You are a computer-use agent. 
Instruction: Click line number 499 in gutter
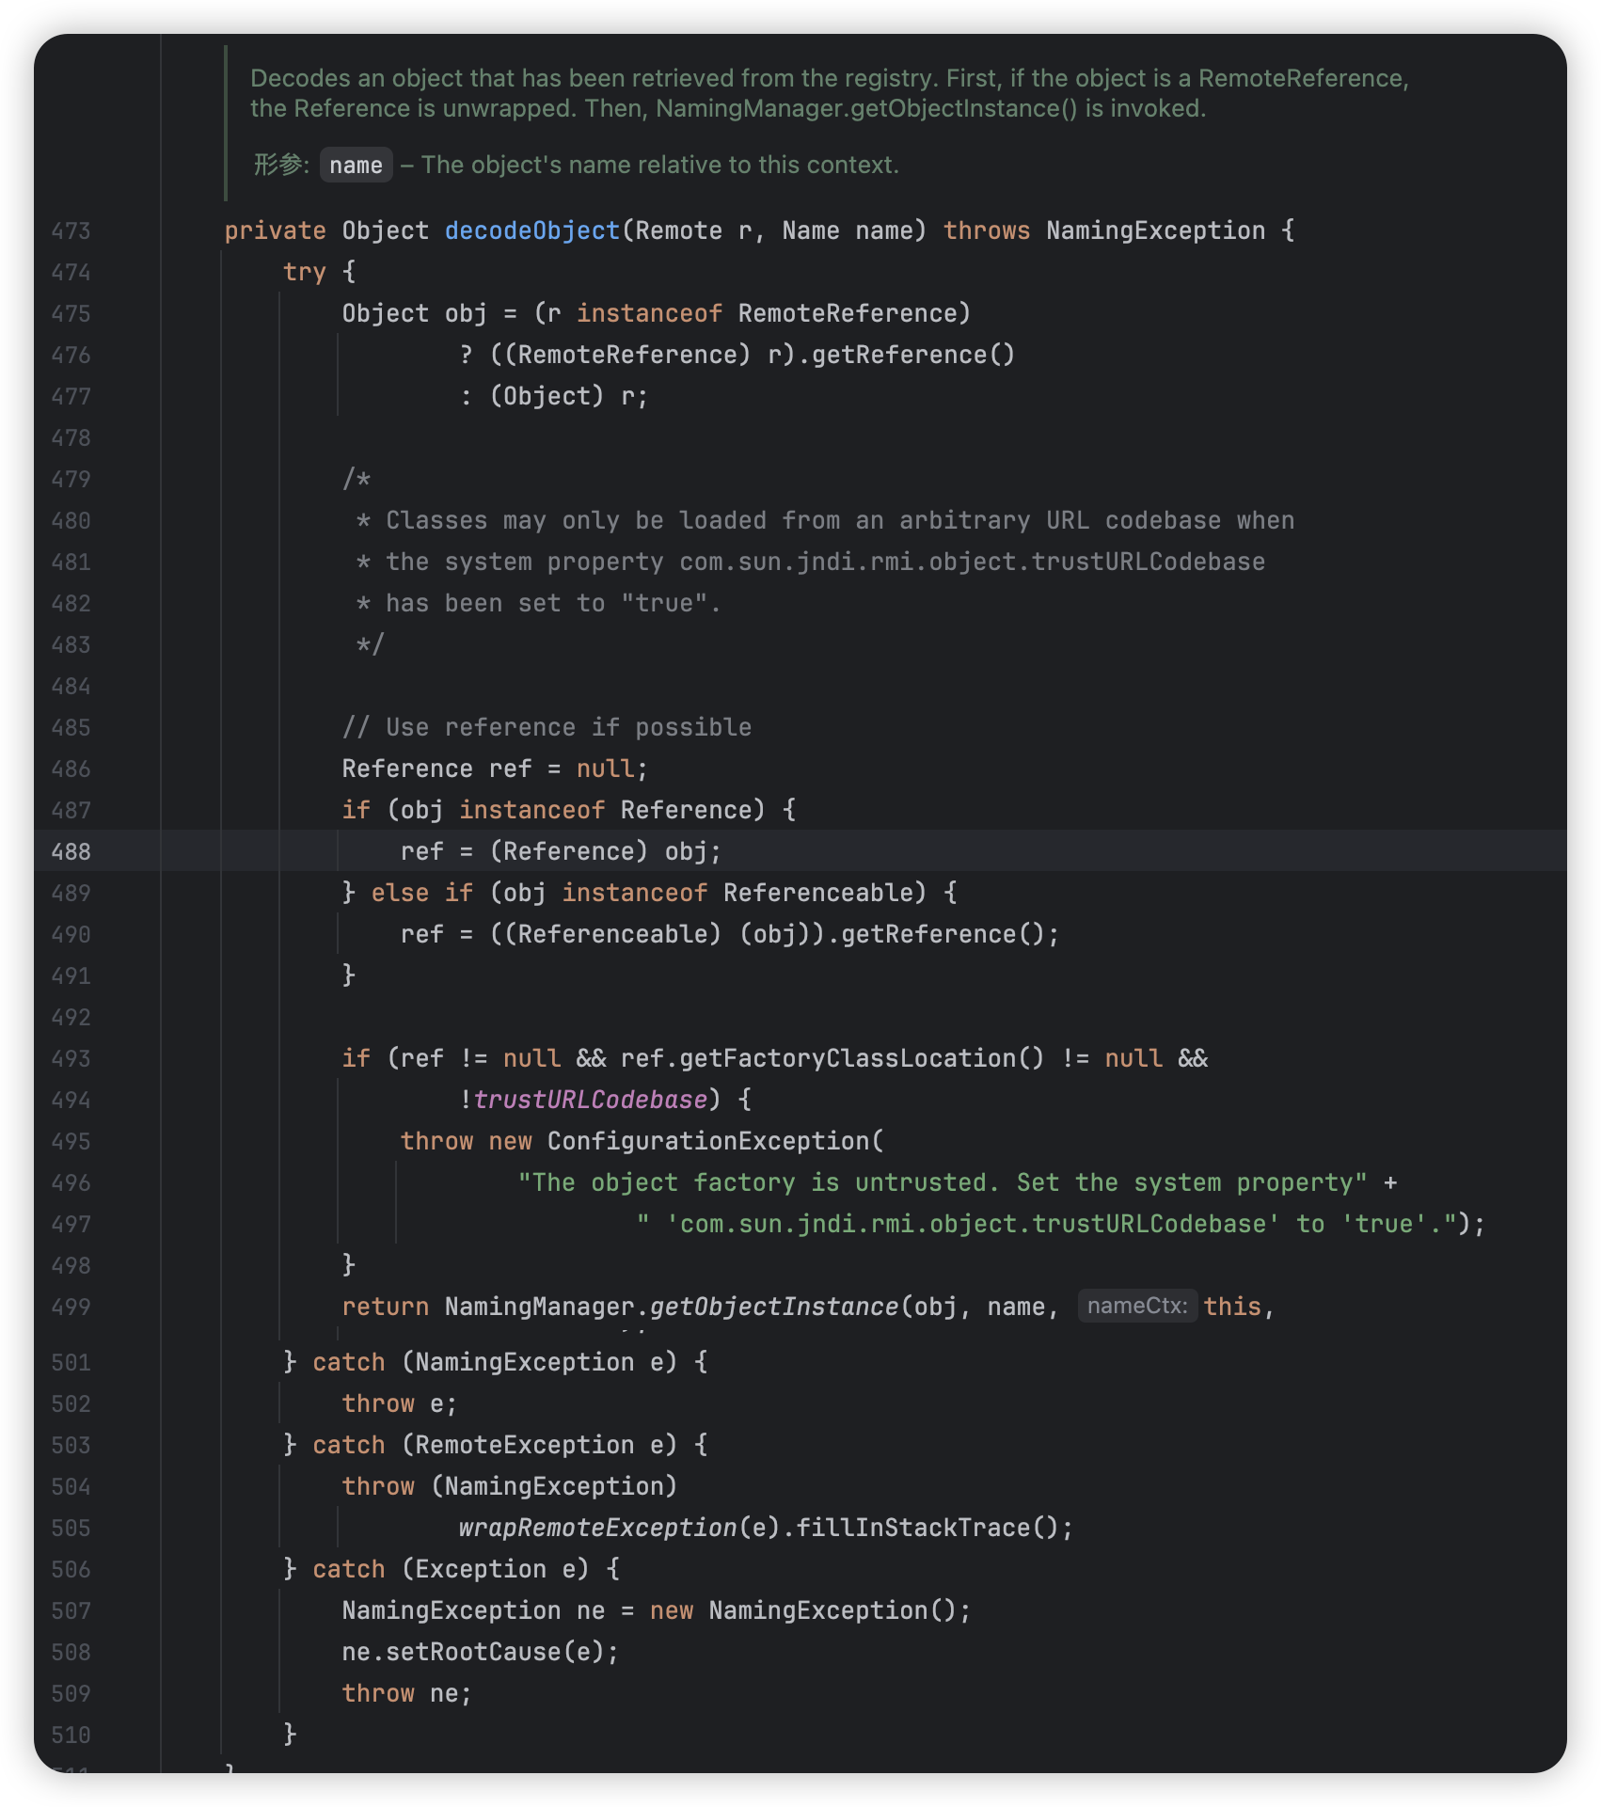[x=71, y=1308]
